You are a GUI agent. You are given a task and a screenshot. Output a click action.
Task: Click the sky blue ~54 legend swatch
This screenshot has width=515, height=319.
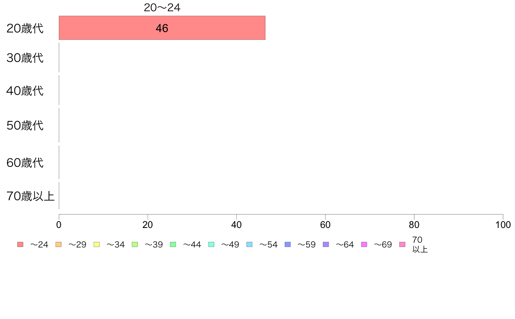(249, 244)
